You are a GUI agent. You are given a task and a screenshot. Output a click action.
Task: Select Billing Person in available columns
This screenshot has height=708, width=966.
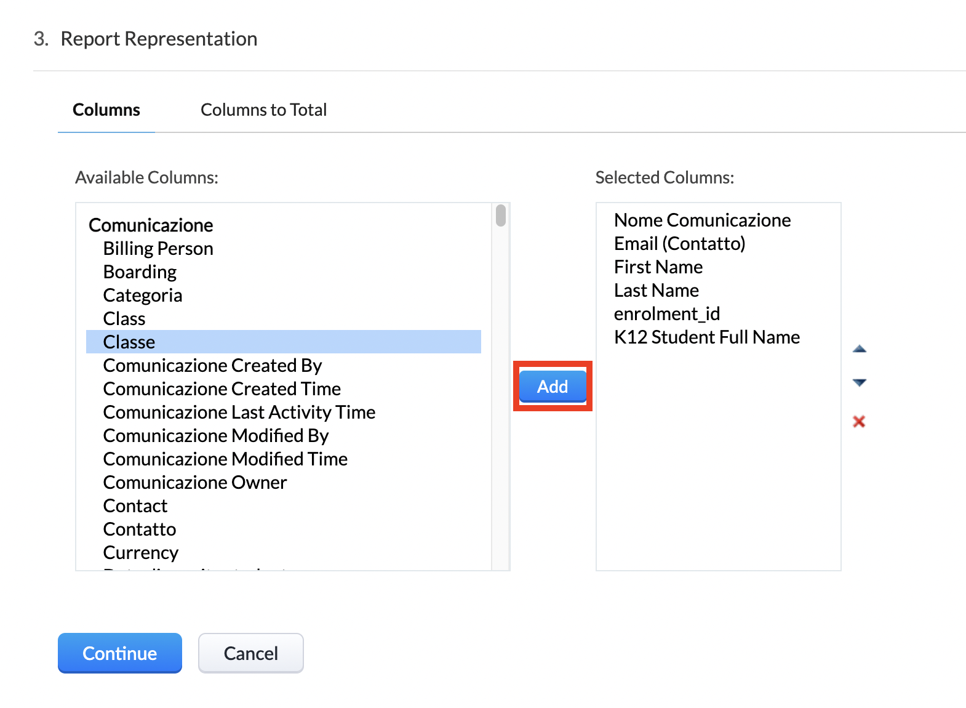point(158,248)
